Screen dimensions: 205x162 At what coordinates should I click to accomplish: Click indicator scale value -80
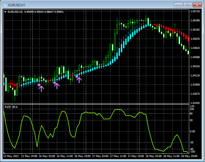192,149
